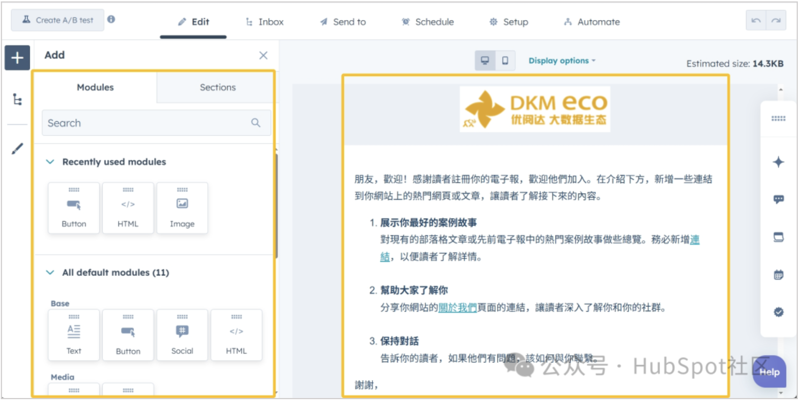The height and width of the screenshot is (402, 800).
Task: Click the 關於我們 hyperlink in email
Action: point(457,308)
